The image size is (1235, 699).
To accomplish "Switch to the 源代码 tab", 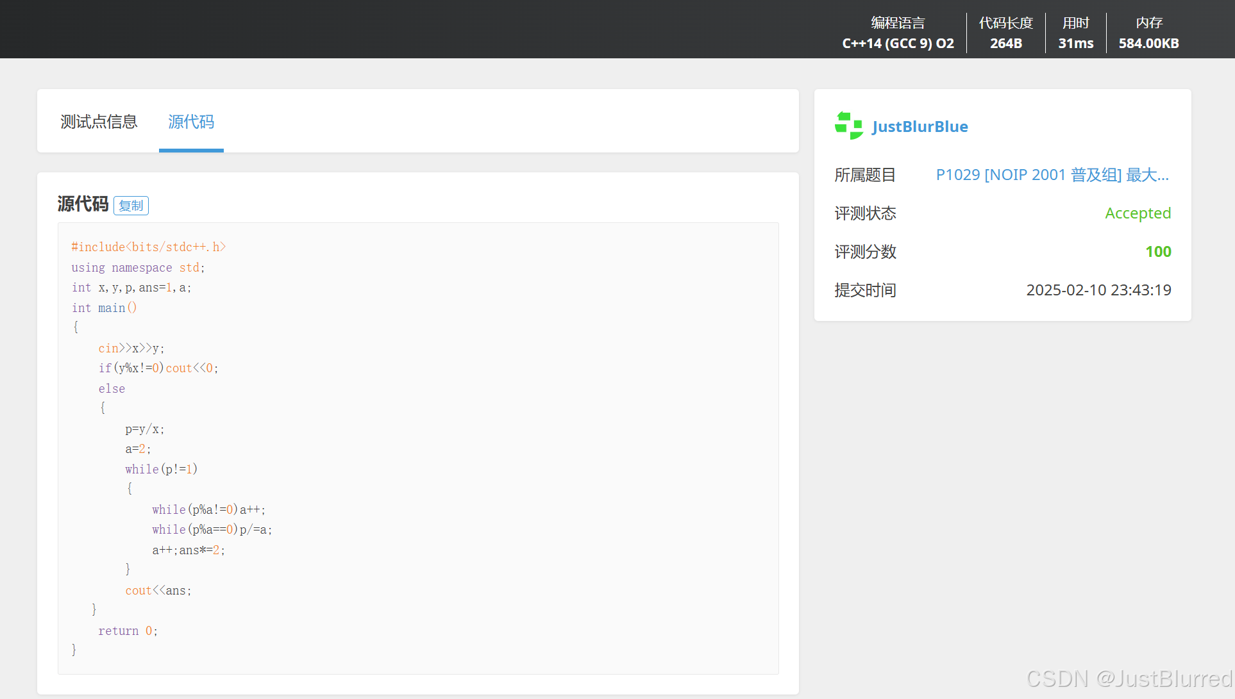I will pos(191,122).
